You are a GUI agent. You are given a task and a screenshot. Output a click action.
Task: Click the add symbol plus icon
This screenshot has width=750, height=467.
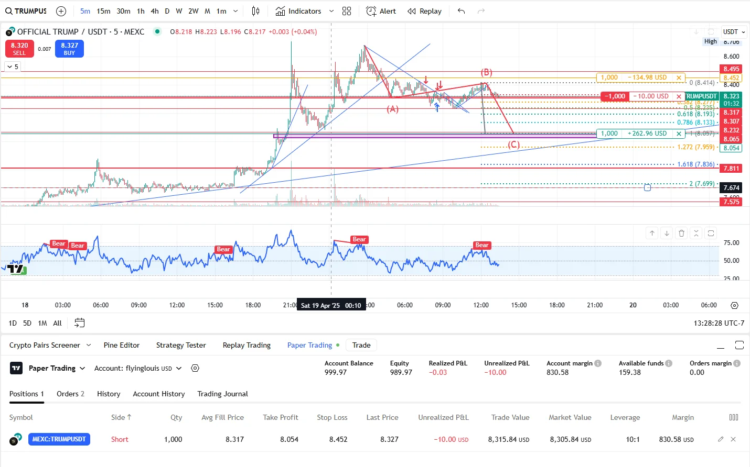61,11
